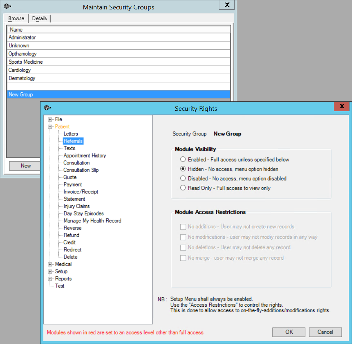Image resolution: width=352 pixels, height=344 pixels.
Task: Click the Name column header
Action: (119, 29)
